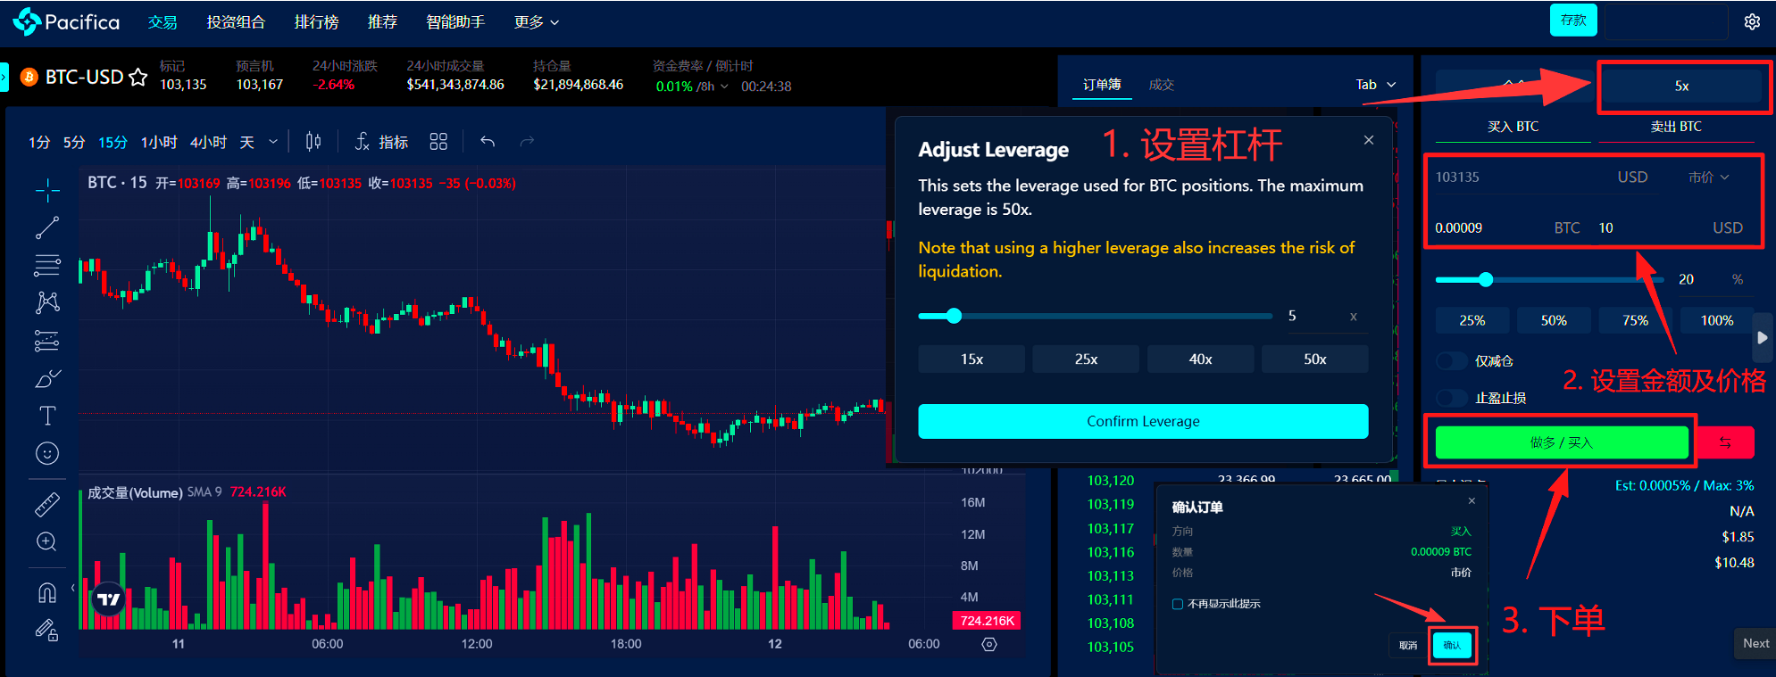The width and height of the screenshot is (1776, 677).
Task: Check the 不再显示此提示 checkbox
Action: click(x=1178, y=605)
